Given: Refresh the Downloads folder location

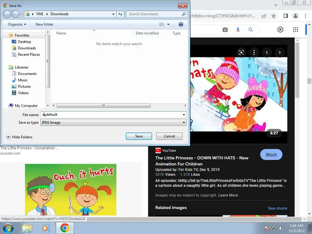Looking at the screenshot, I should (120, 14).
